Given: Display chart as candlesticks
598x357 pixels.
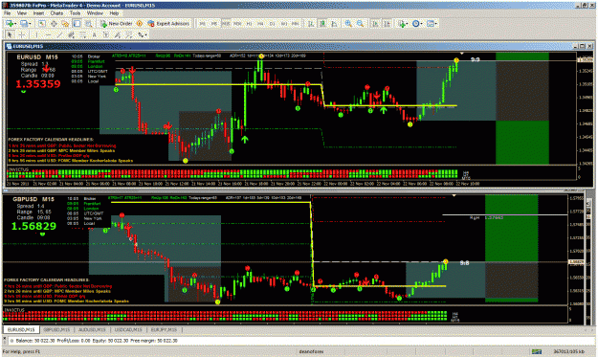Looking at the screenshot, I should 322,23.
